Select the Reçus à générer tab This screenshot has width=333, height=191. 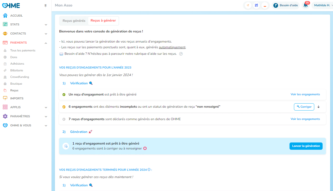click(103, 21)
